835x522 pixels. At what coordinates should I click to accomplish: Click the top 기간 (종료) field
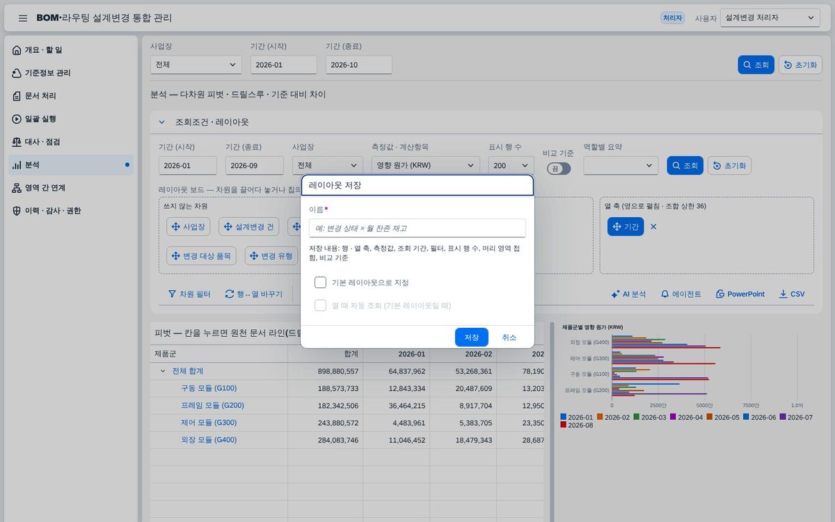coord(359,65)
